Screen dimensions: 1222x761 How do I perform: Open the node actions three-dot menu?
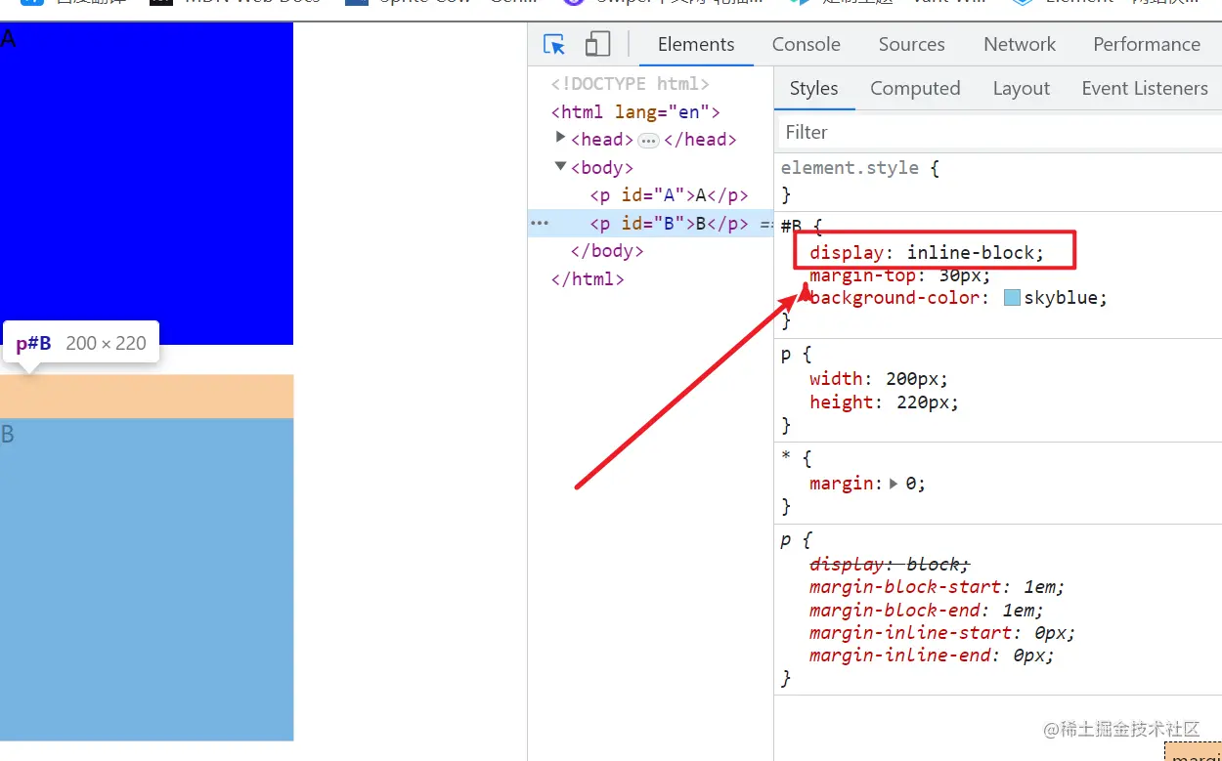[x=540, y=224]
